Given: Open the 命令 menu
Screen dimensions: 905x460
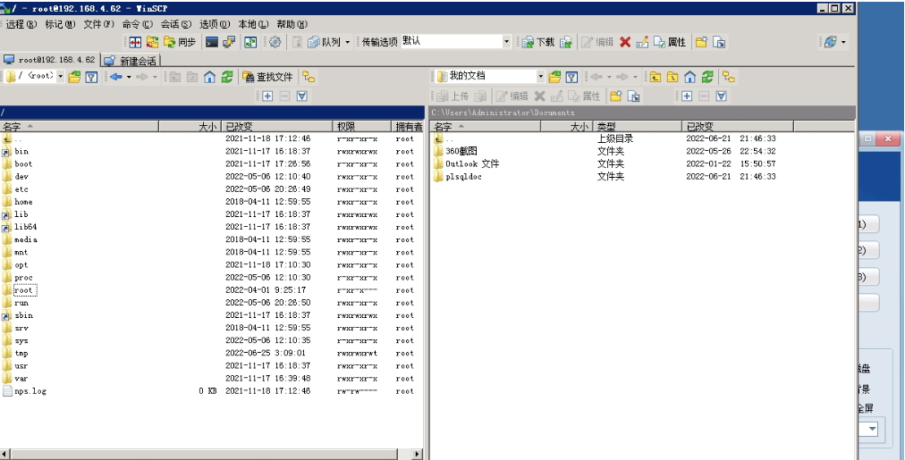Looking at the screenshot, I should [138, 24].
